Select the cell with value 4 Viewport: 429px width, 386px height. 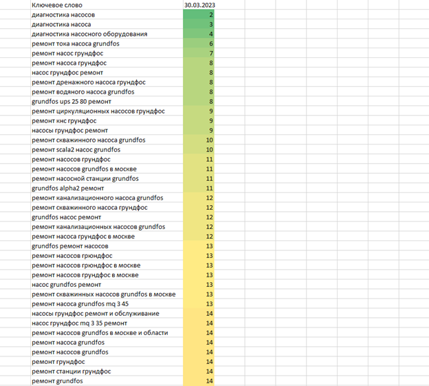coord(199,34)
